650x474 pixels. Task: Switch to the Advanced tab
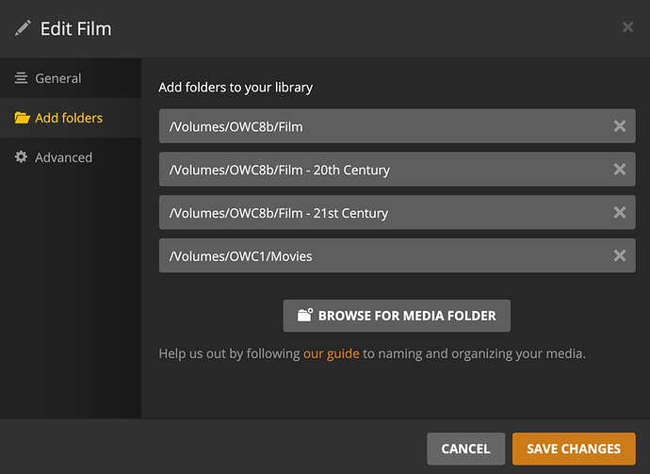[x=63, y=157]
